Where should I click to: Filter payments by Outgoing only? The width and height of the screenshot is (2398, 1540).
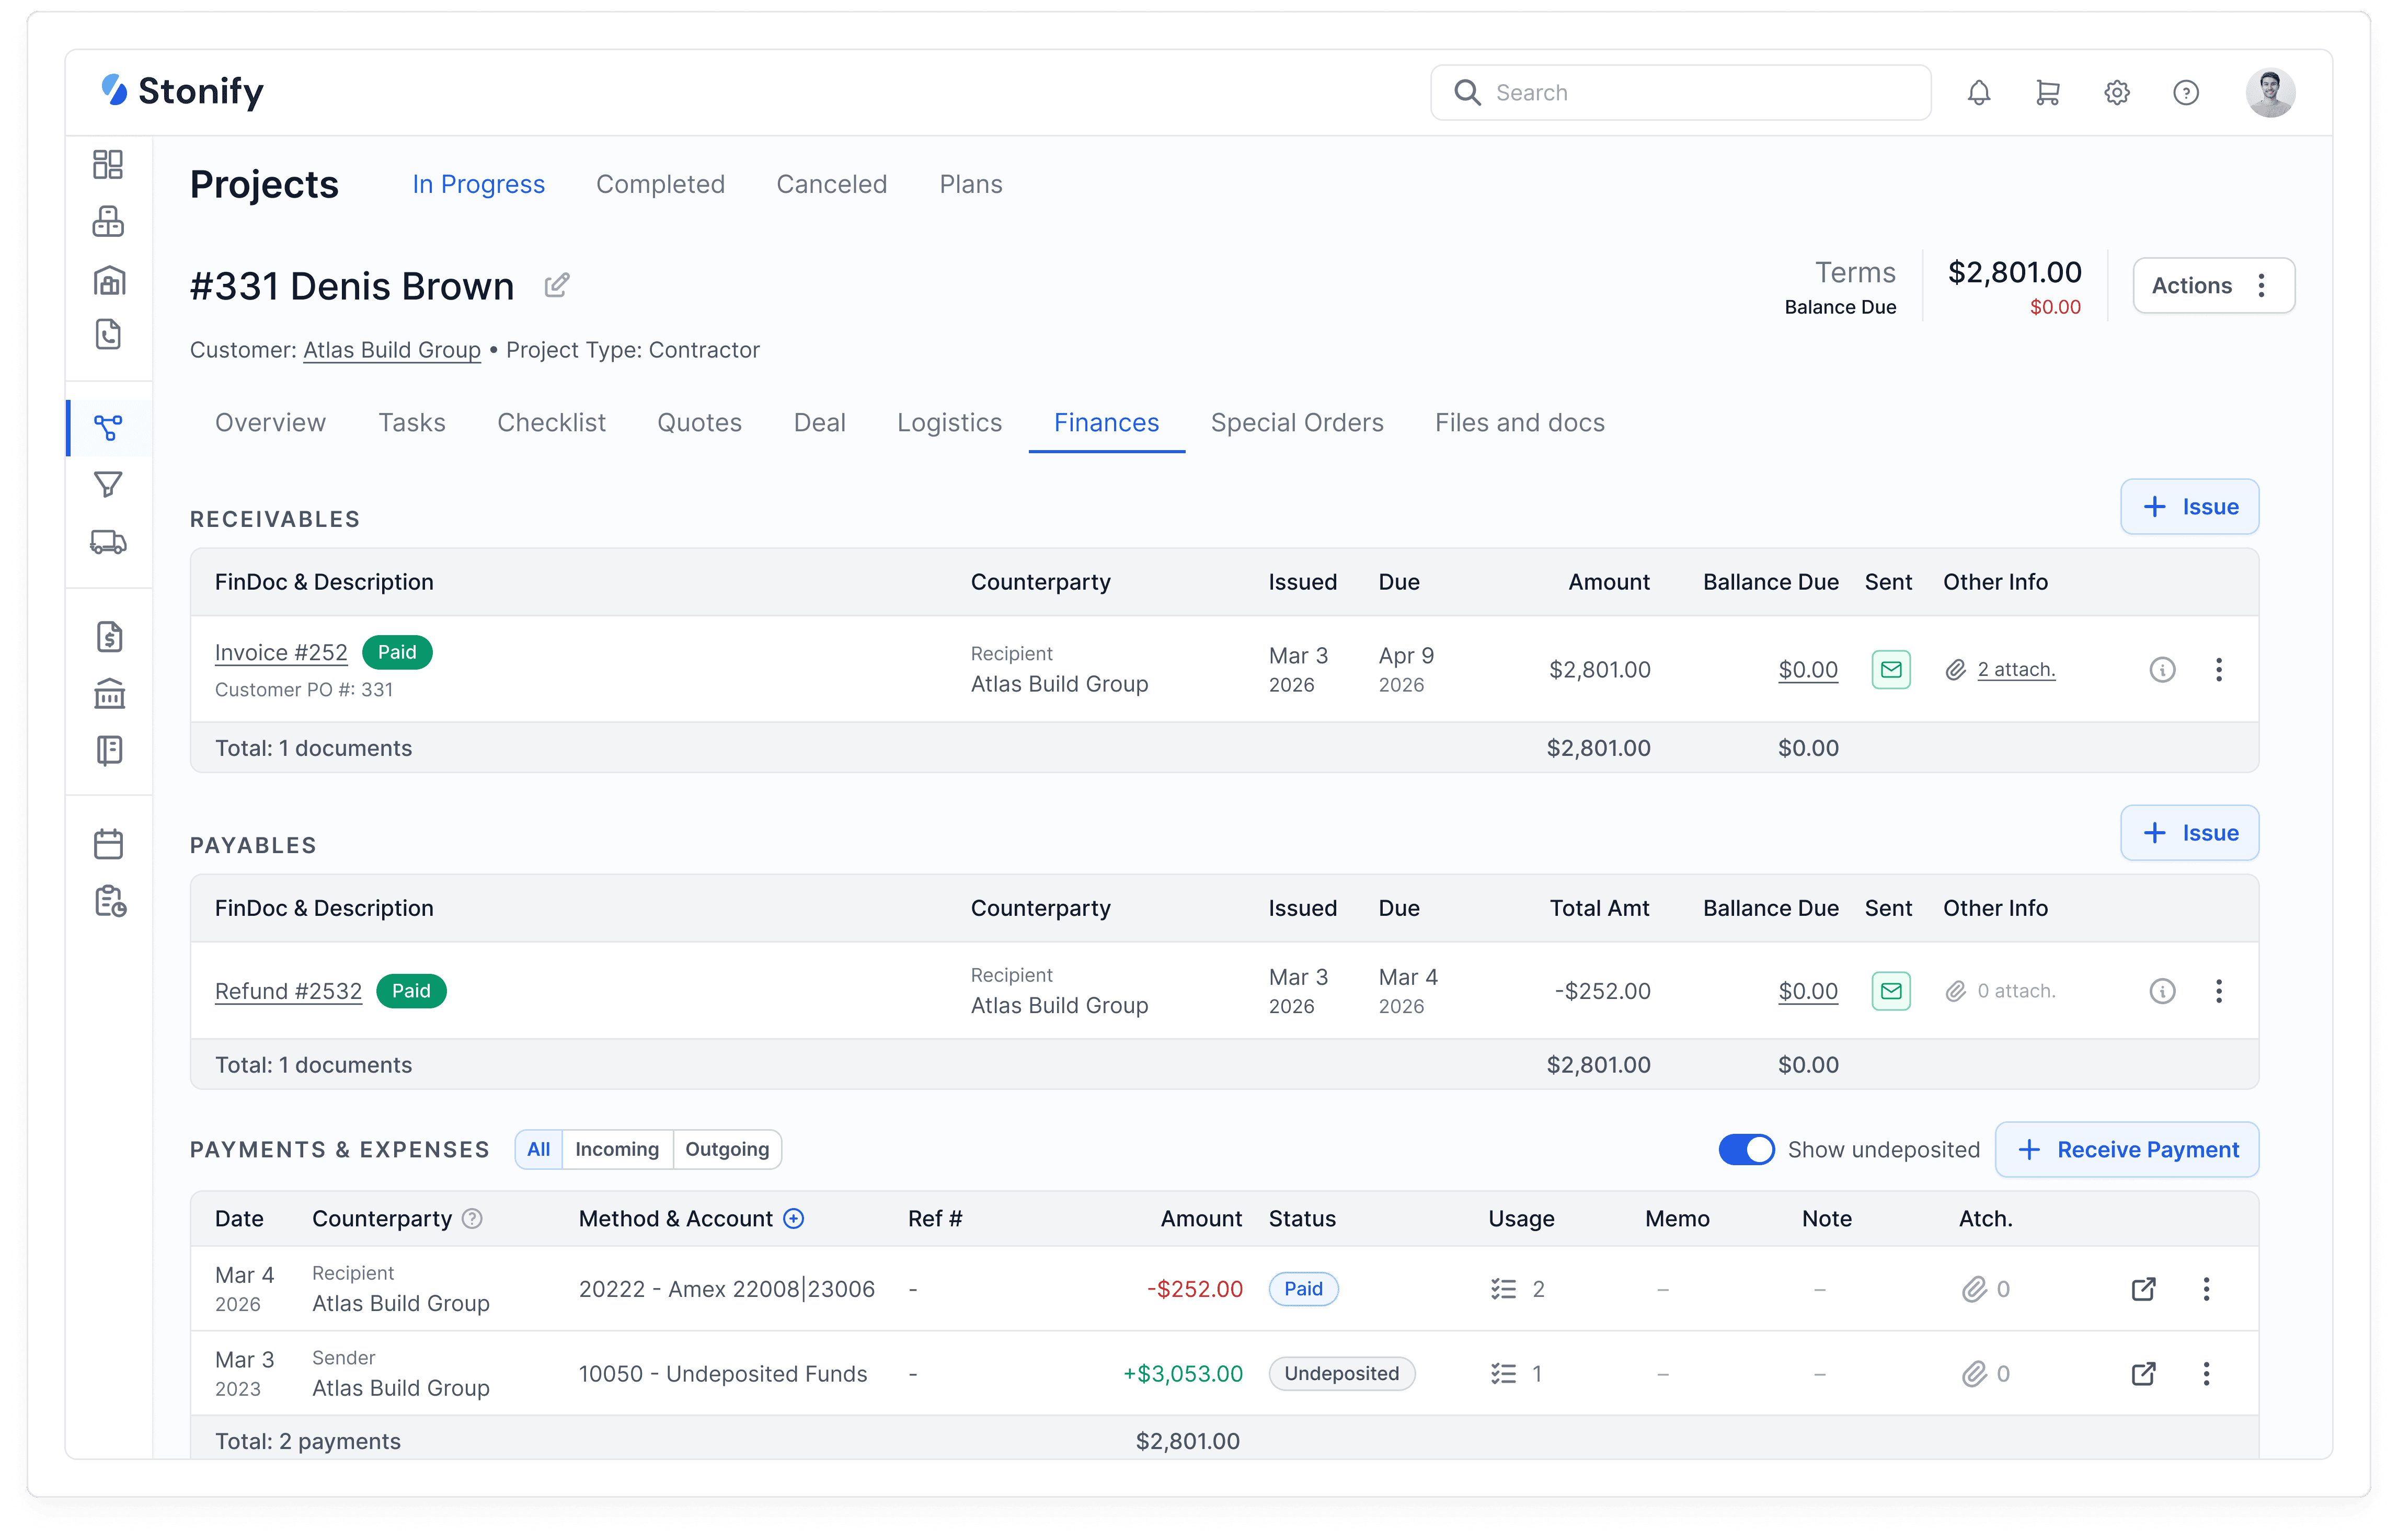pos(727,1149)
